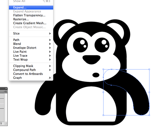Open the Text Wrap submenu
The width and height of the screenshot is (159, 133).
pyautogui.click(x=50, y=60)
